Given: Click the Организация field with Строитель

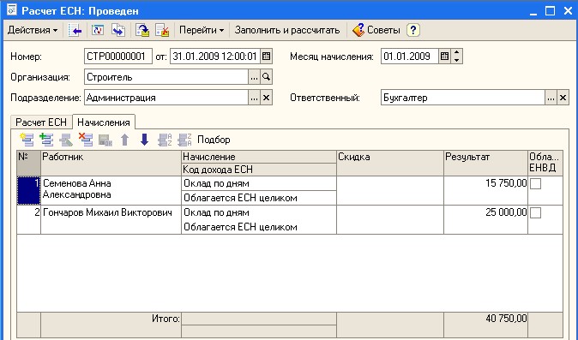Looking at the screenshot, I should (166, 77).
